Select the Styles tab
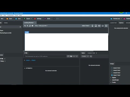130x97 pixels. [x=83, y=53]
